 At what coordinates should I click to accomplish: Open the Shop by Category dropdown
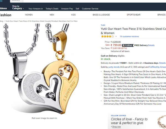18,7
